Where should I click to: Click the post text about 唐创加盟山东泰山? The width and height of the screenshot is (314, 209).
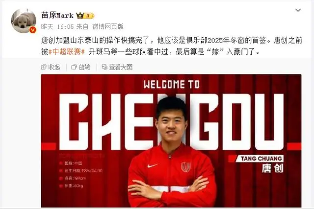(x=171, y=46)
